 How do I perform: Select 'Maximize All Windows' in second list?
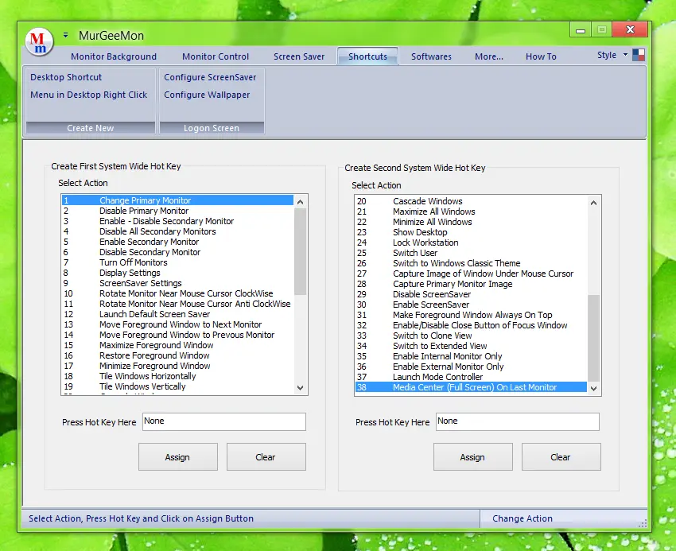pos(471,211)
